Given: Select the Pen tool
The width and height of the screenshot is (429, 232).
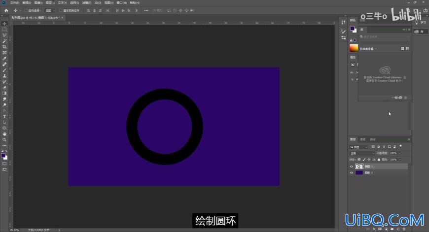Looking at the screenshot, I should [x=4, y=111].
